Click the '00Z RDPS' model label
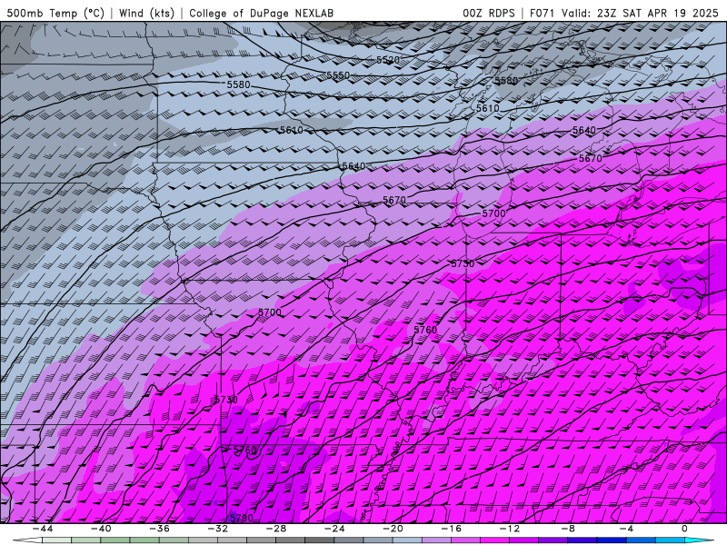Screen dimensions: 727x545 point(489,13)
